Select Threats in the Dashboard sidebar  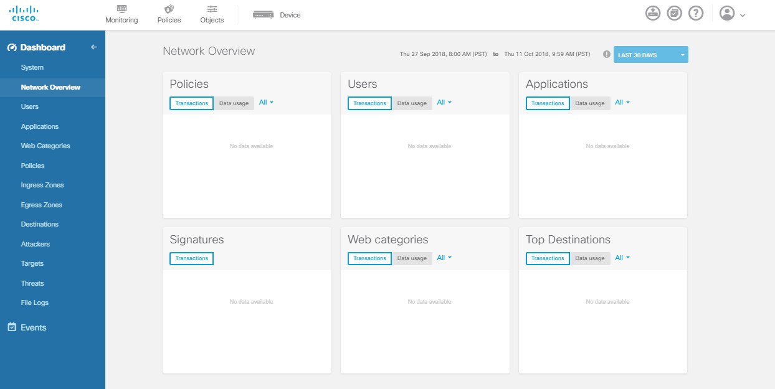(x=32, y=283)
